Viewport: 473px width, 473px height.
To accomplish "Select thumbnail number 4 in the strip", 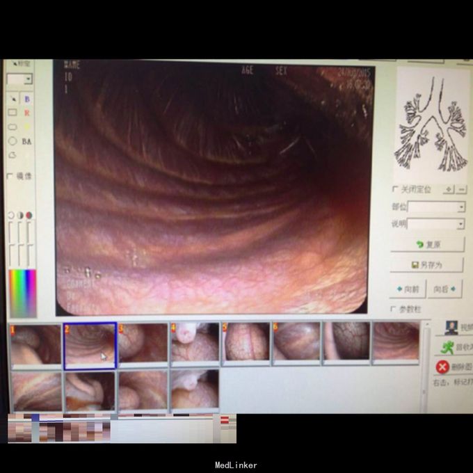I will point(195,343).
